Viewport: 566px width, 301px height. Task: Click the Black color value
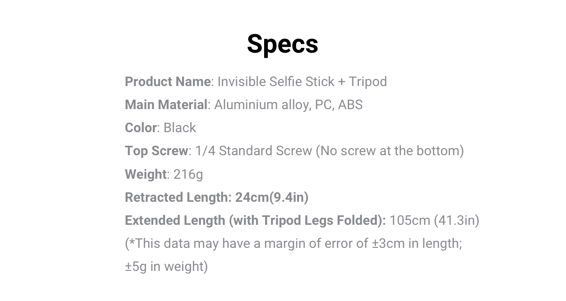[x=180, y=128]
